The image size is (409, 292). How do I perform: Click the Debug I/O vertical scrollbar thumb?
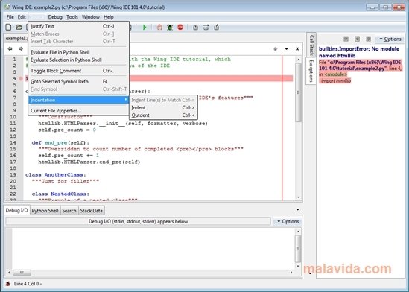pos(297,249)
